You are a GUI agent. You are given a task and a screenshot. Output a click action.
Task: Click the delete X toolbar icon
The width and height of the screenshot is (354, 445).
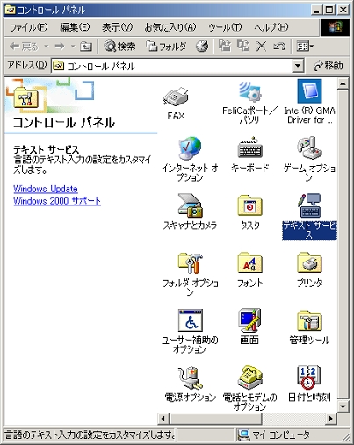pos(261,47)
